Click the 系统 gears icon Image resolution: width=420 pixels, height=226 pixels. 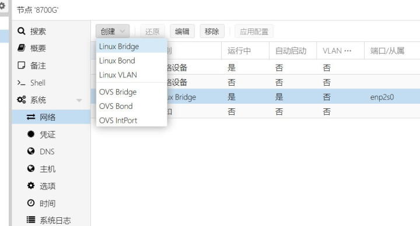tap(22, 100)
